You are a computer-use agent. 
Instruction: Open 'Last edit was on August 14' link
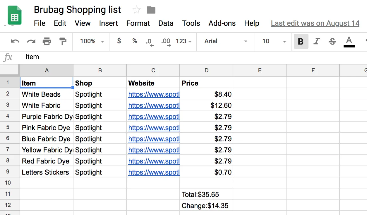click(x=315, y=23)
